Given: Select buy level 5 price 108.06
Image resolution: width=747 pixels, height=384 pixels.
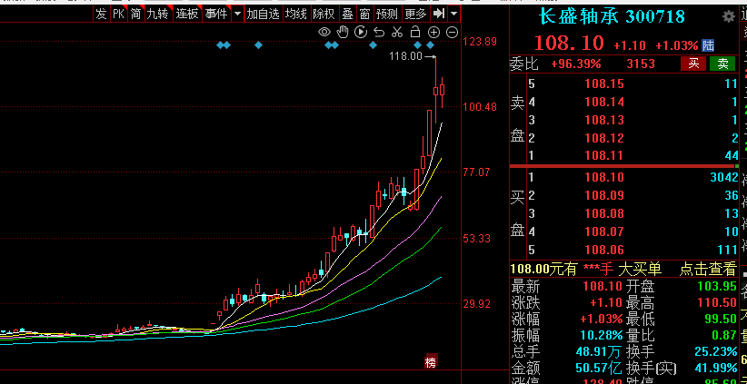Looking at the screenshot, I should pyautogui.click(x=604, y=250).
